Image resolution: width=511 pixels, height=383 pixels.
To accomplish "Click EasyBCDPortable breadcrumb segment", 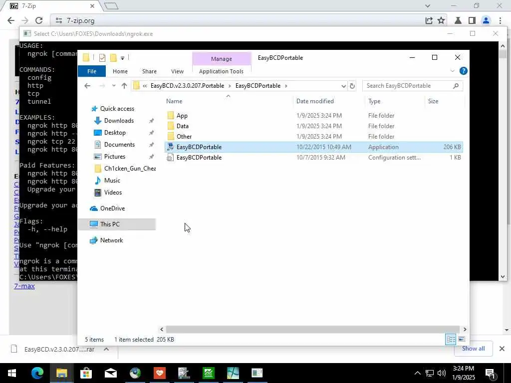I will click(258, 86).
